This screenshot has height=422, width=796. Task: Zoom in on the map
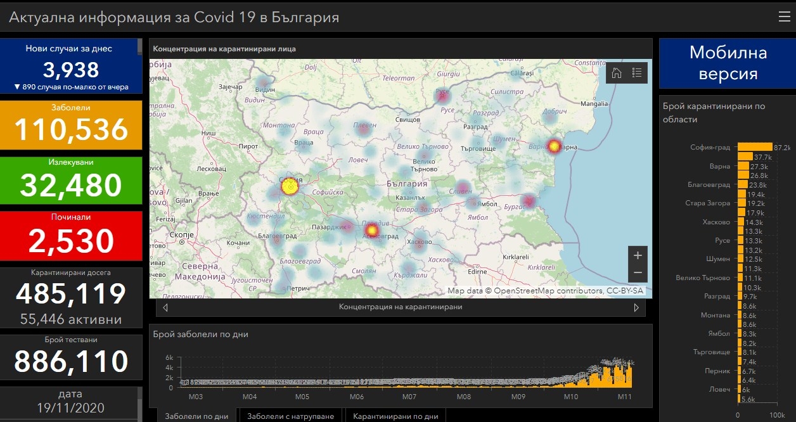tap(638, 255)
